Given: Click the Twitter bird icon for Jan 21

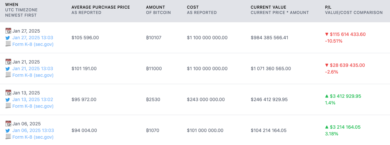Looking at the screenshot, I should [x=8, y=69].
